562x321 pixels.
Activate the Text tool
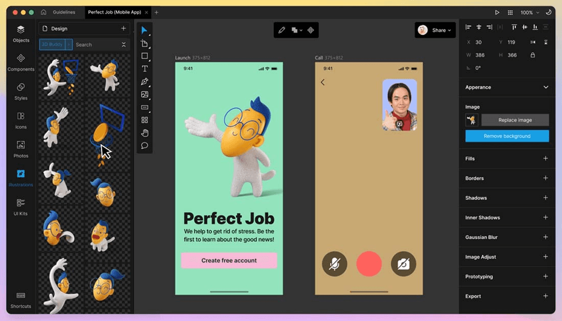pos(145,68)
